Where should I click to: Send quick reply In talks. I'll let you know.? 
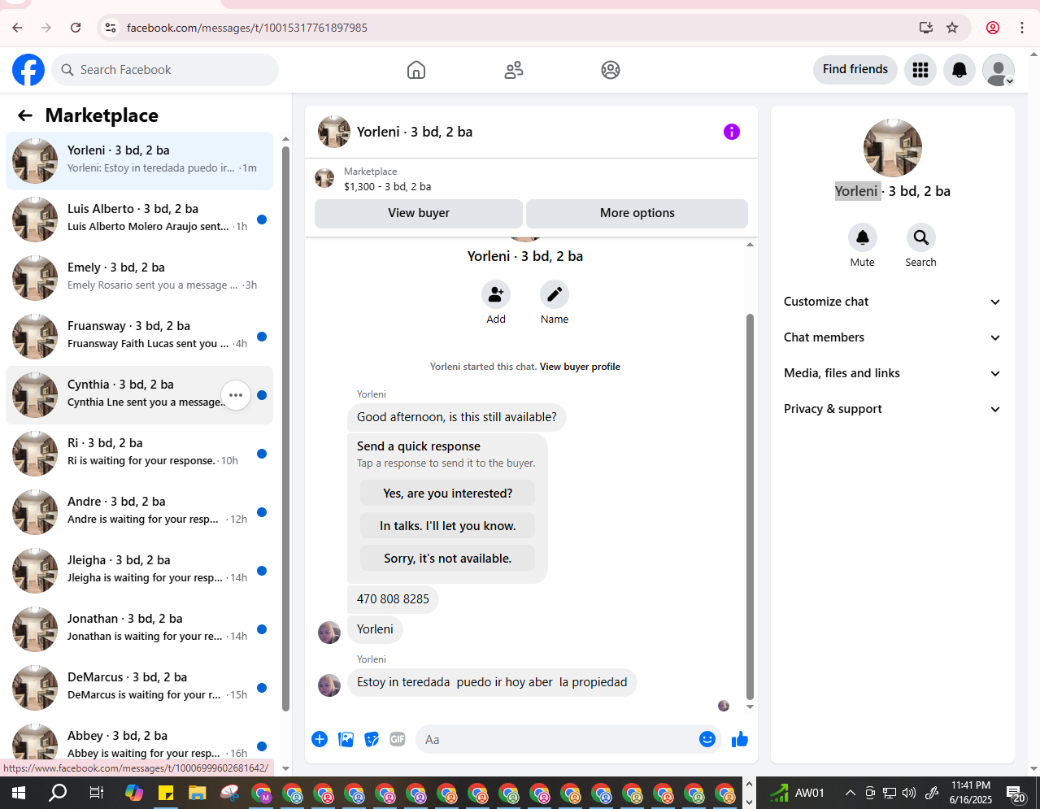[x=448, y=526]
